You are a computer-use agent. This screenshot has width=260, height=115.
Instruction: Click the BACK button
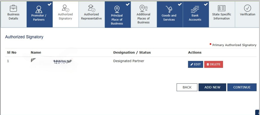coord(187,87)
